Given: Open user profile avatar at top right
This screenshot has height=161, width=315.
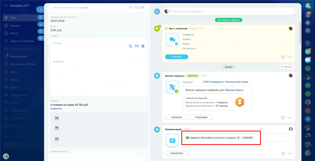Looking at the screenshot, I should (308, 6).
